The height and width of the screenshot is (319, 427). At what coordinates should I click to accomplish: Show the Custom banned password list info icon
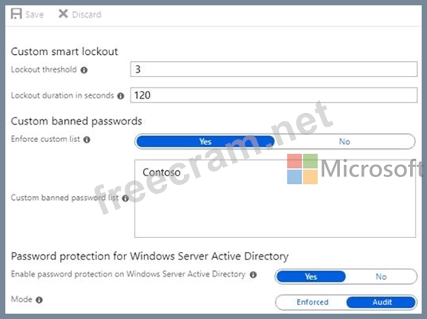click(x=125, y=198)
